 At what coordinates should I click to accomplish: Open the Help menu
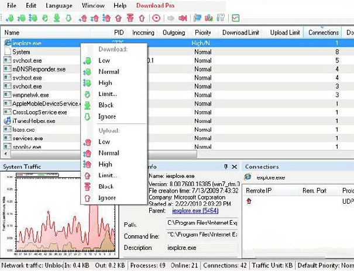pyautogui.click(x=120, y=5)
